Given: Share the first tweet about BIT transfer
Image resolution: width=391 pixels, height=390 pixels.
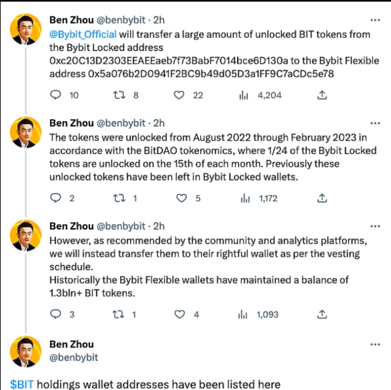Looking at the screenshot, I should (323, 95).
